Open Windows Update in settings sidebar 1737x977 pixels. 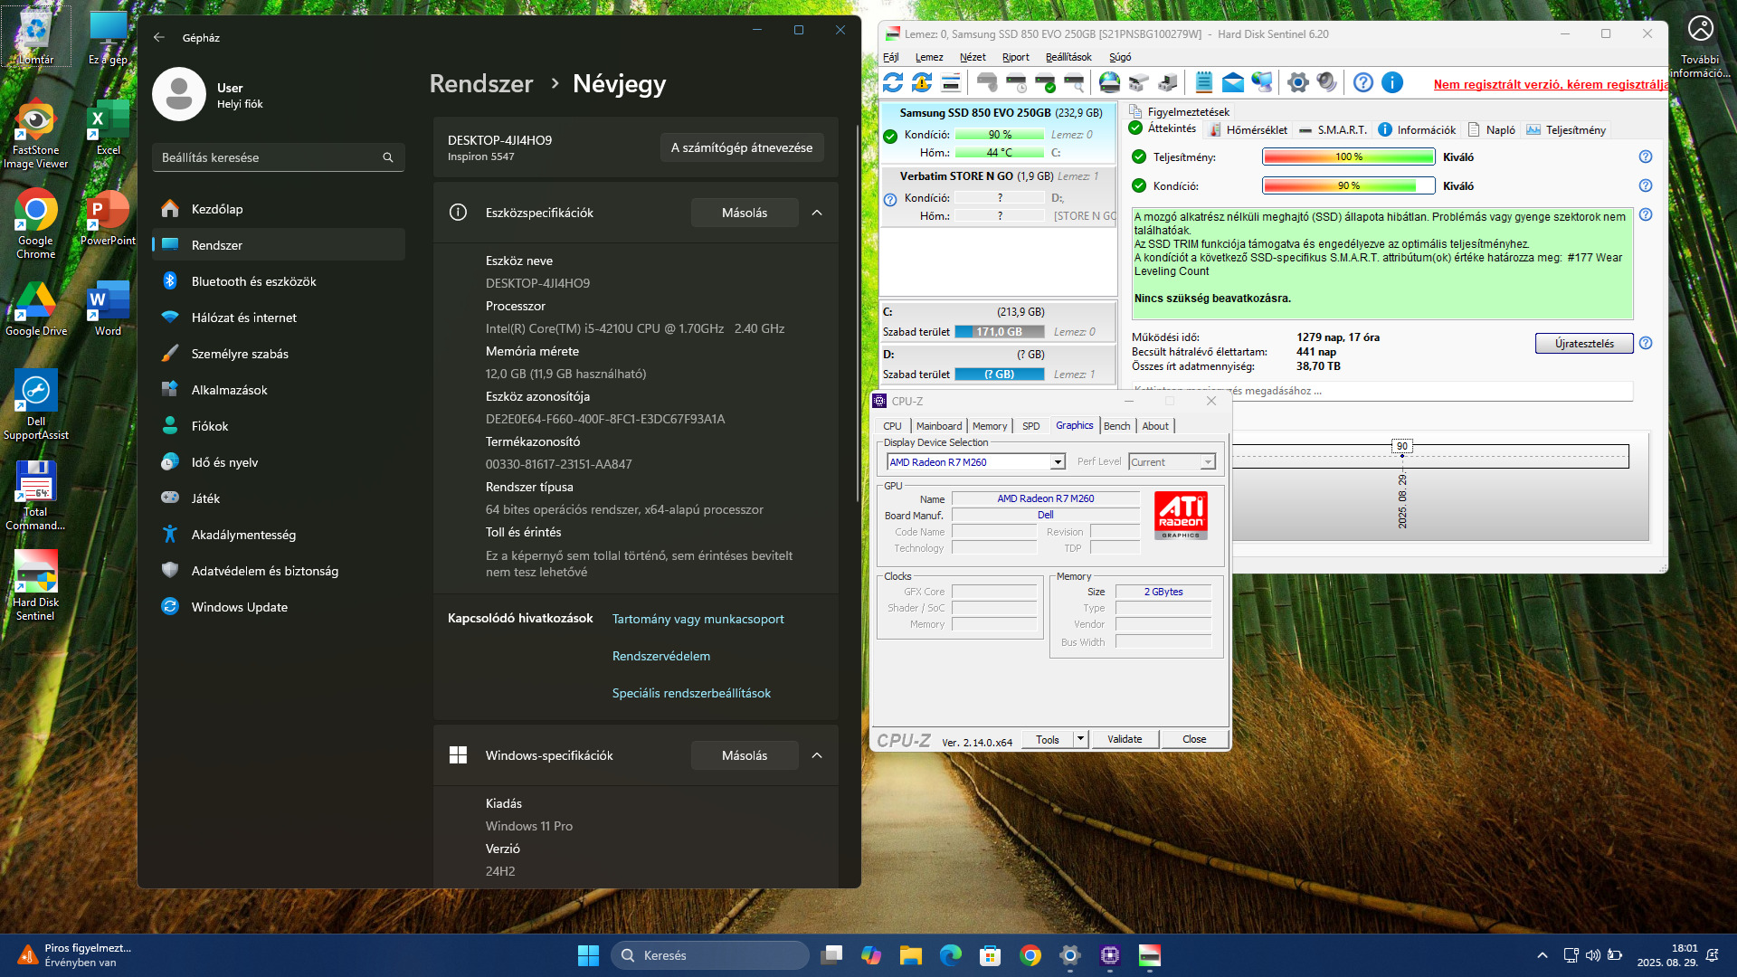point(239,607)
